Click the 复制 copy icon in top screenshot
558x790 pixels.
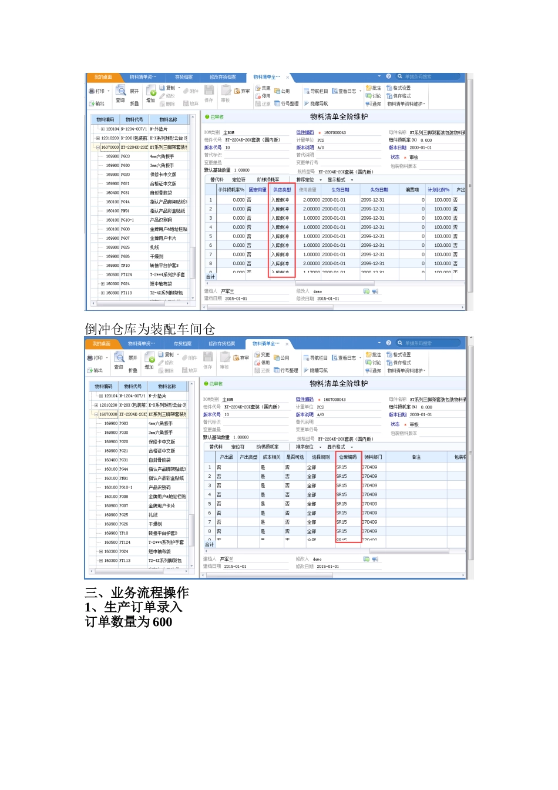(163, 88)
